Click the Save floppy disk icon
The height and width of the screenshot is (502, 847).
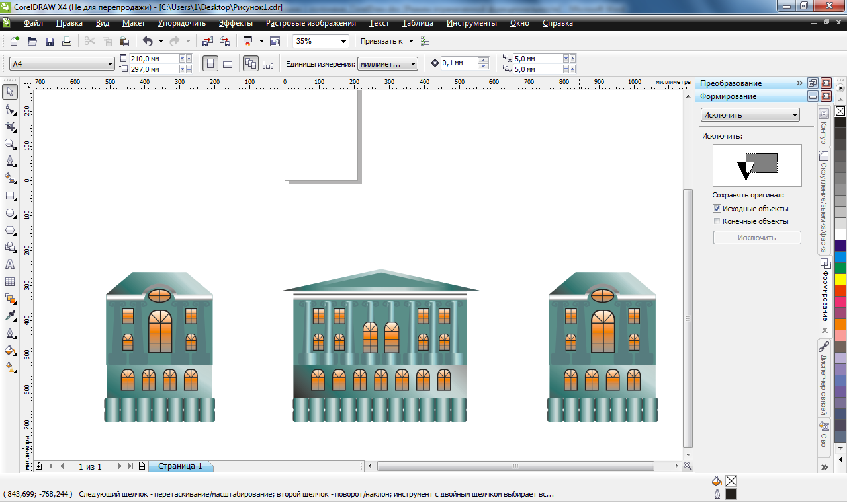(49, 42)
